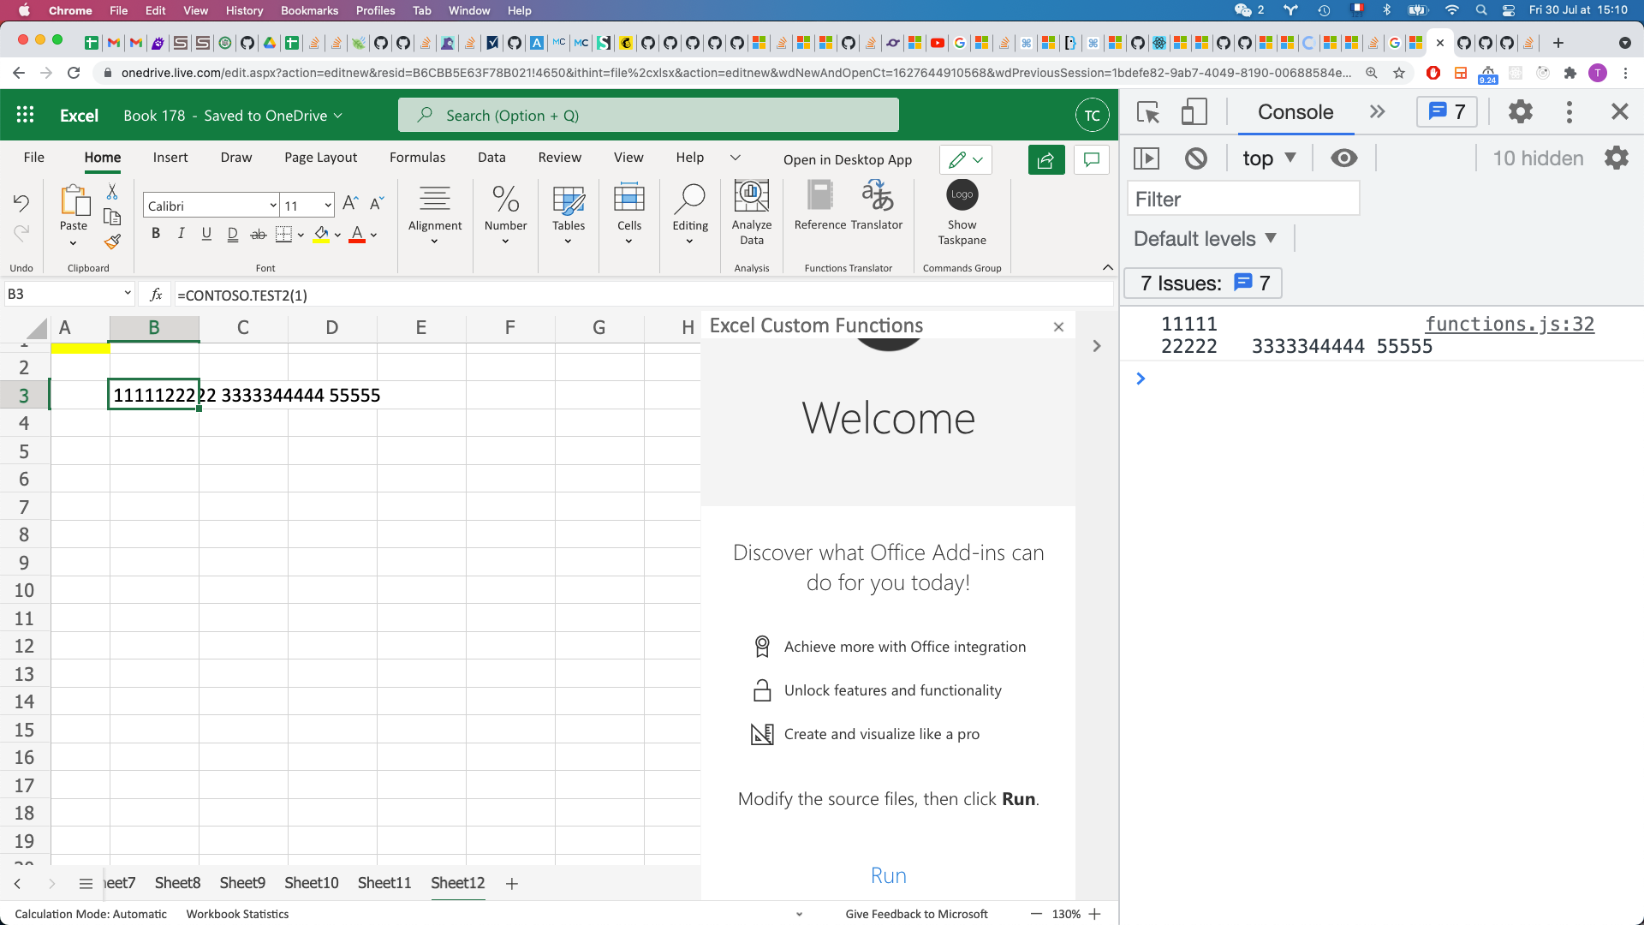Viewport: 1644px width, 925px height.
Task: Click the Search (Option + Q) box
Action: click(x=648, y=115)
